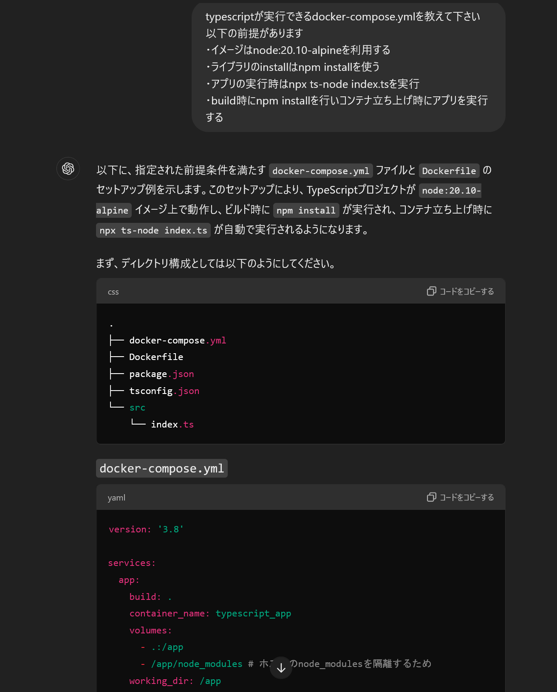Click the copy icon on the yaml code block
This screenshot has width=557, height=692.
[x=432, y=497]
